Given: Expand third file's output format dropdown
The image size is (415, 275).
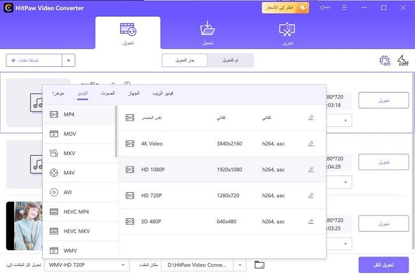Looking at the screenshot, I should tap(345, 244).
